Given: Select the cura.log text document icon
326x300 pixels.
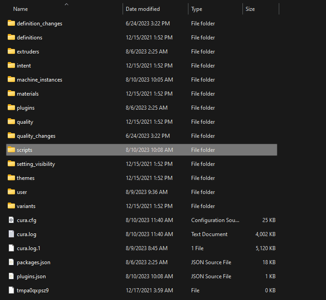Looking at the screenshot, I should point(11,234).
